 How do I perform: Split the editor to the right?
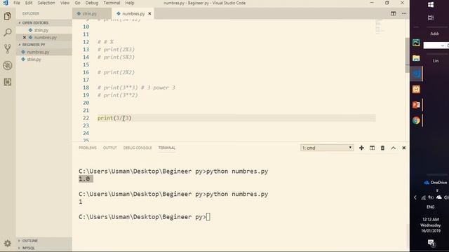pos(393,13)
